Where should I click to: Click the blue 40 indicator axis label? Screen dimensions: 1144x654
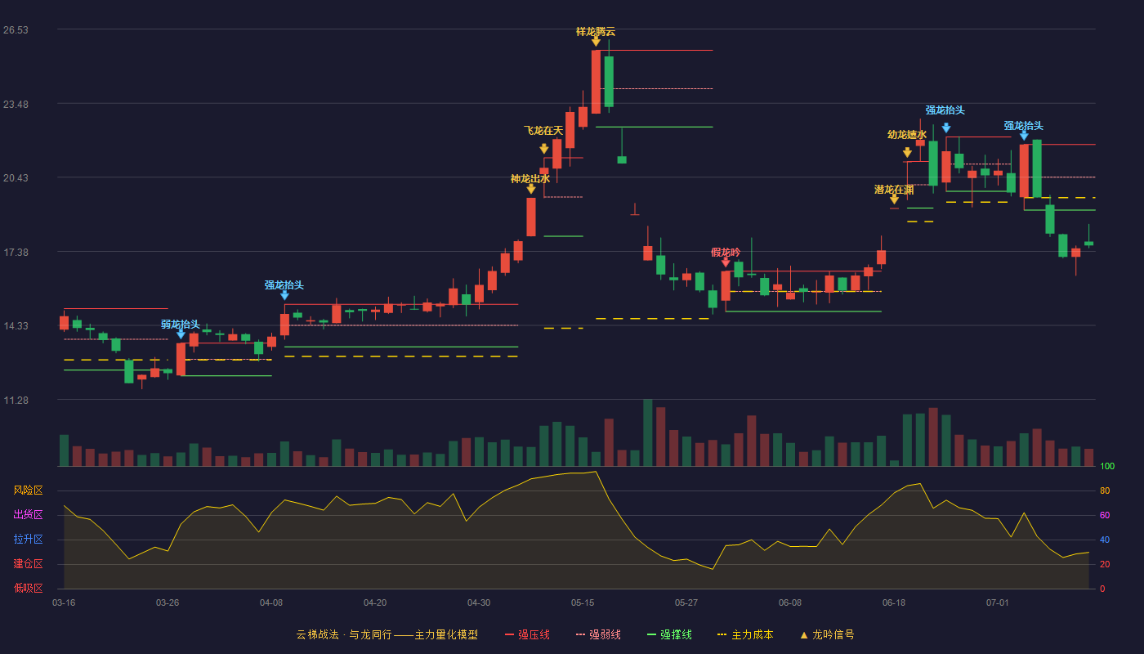point(1105,540)
